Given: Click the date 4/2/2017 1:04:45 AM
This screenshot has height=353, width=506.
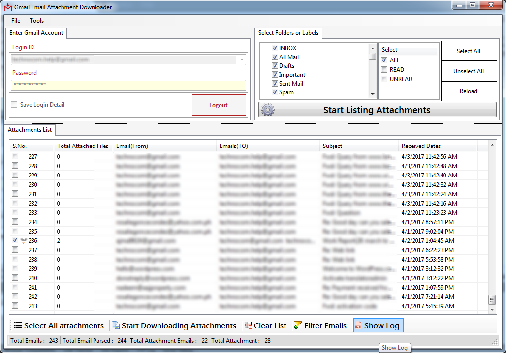Looking at the screenshot, I should point(428,241).
